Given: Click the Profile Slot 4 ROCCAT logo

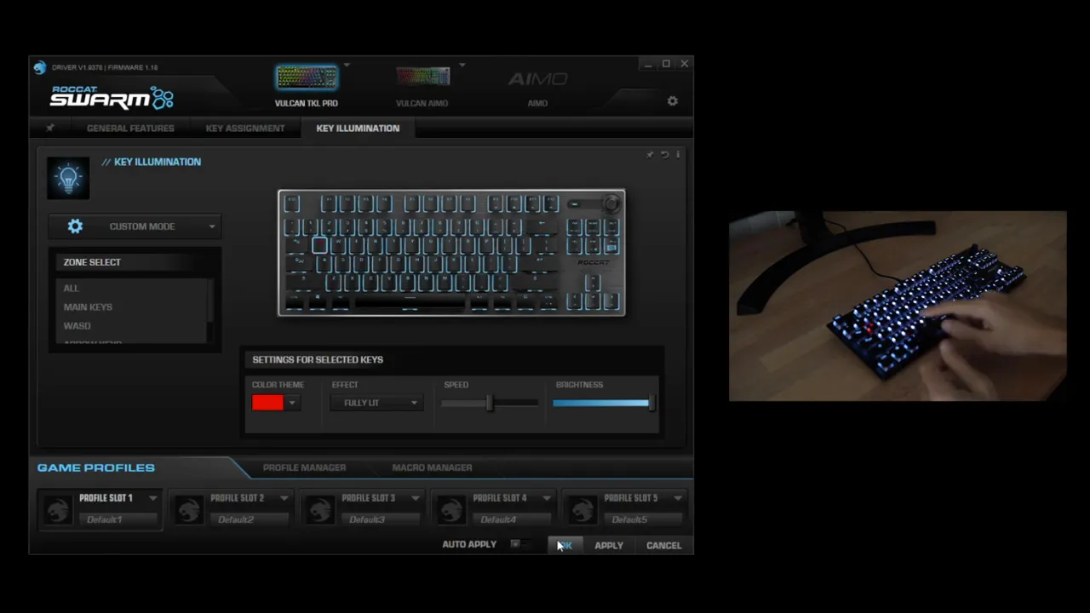Looking at the screenshot, I should pos(451,509).
